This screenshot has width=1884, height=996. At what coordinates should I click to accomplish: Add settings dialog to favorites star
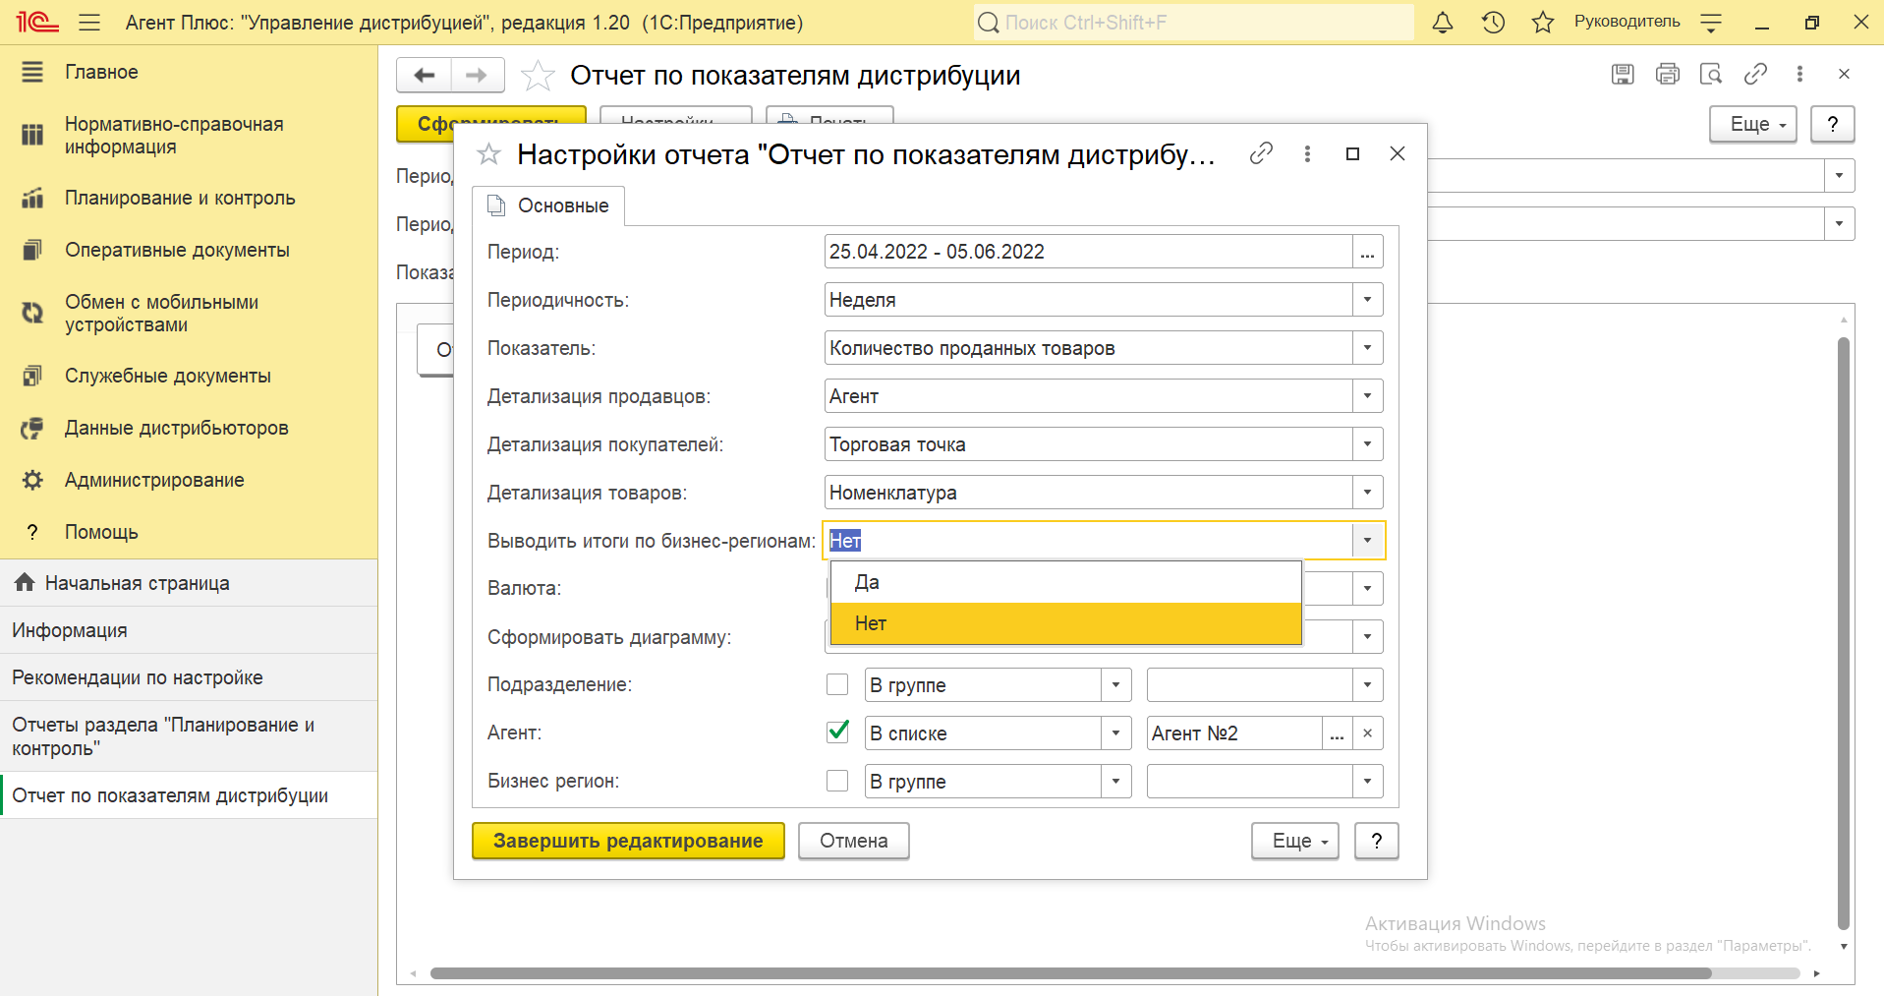tap(488, 154)
